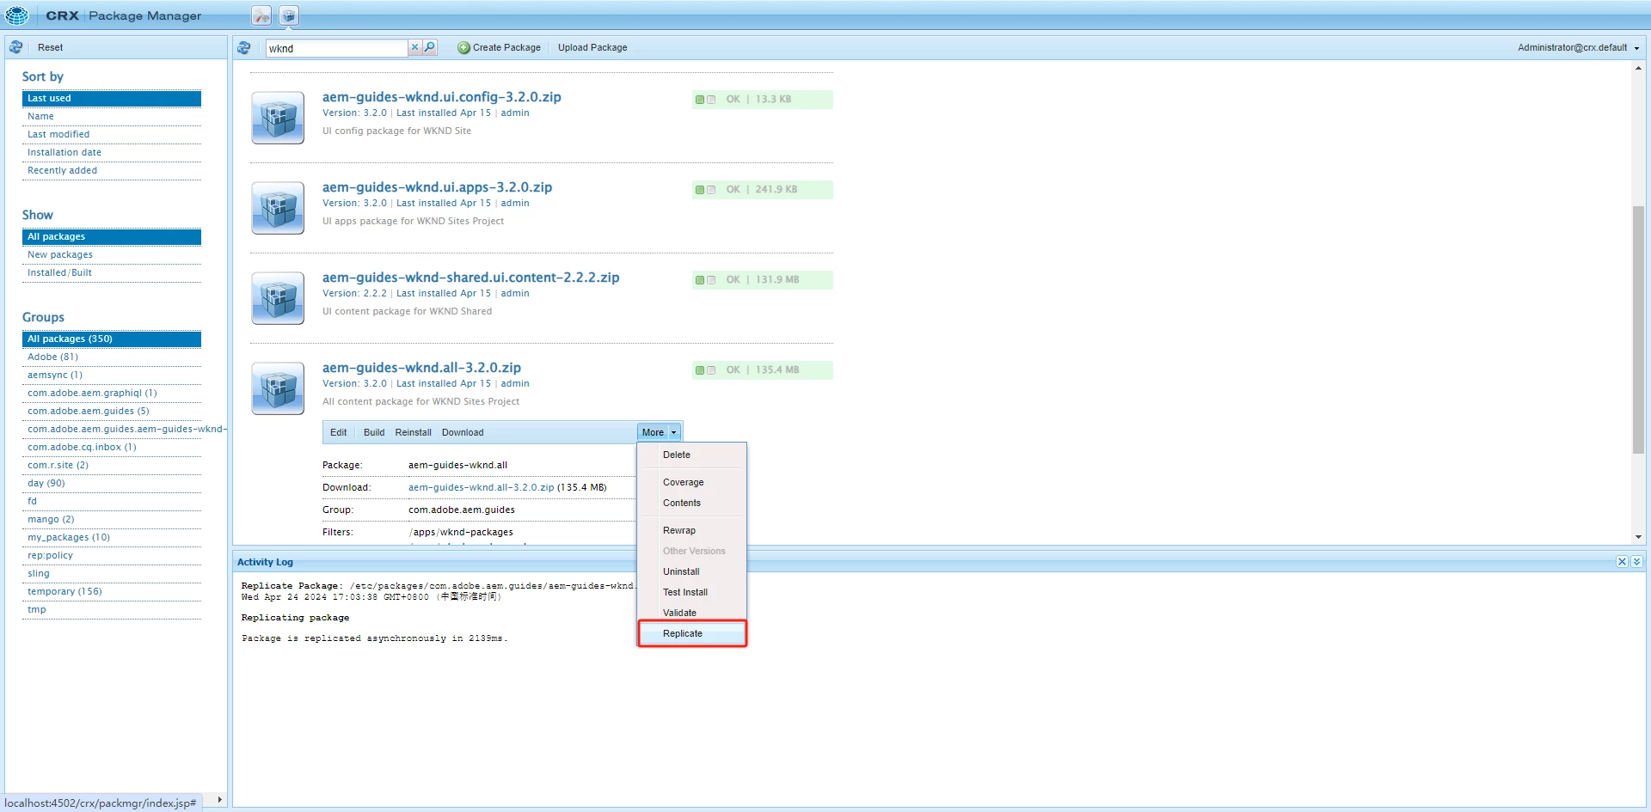Screen dimensions: 1651x812
Task: Select the com.adobe.aem.guides (5) group
Action: pos(112,411)
